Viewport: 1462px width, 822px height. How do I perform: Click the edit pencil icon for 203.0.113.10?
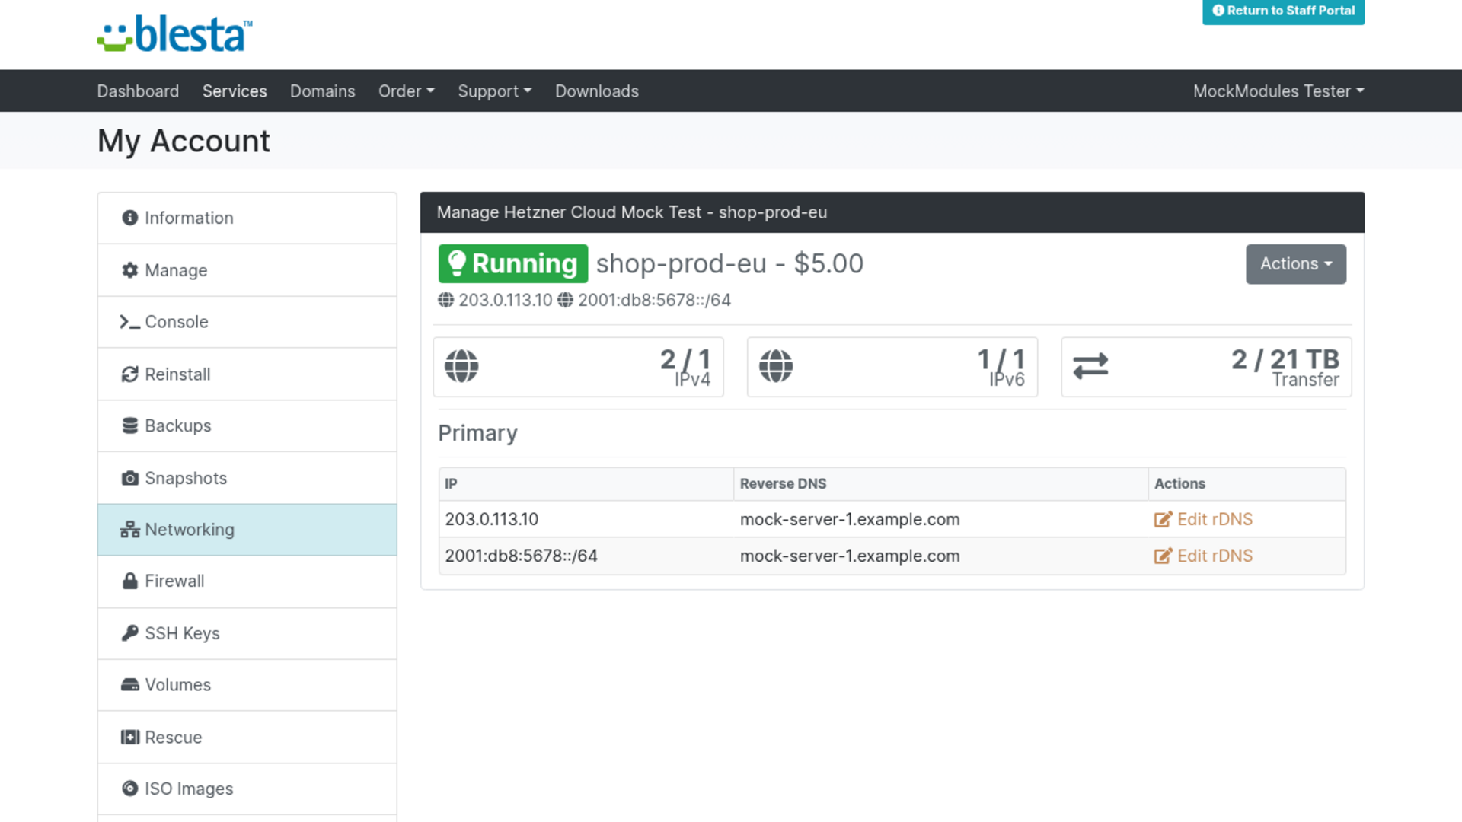[x=1163, y=519]
